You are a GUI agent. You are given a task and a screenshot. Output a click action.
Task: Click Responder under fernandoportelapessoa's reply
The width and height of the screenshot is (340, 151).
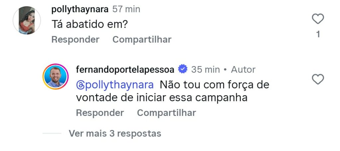tap(100, 113)
